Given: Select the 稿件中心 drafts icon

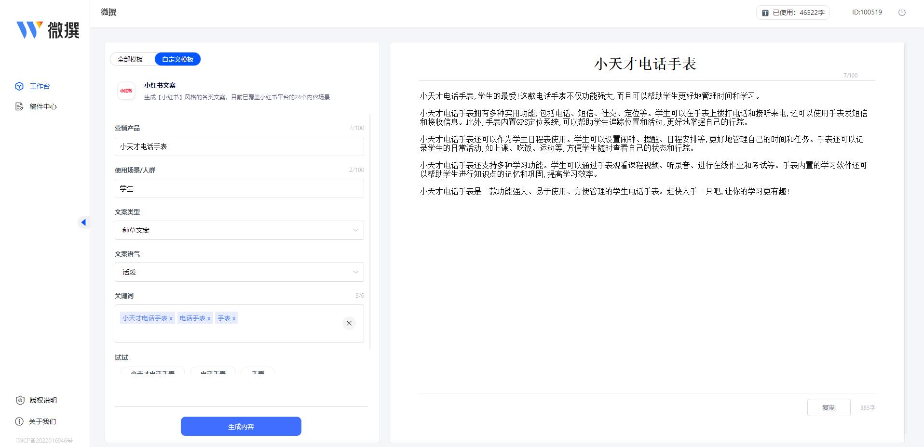Looking at the screenshot, I should 19,106.
